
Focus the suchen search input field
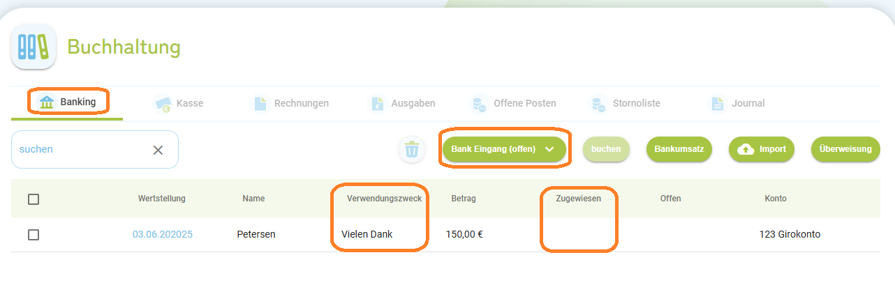tap(81, 150)
